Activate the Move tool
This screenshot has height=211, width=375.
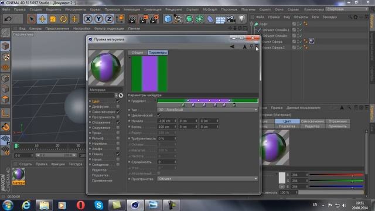[42, 19]
